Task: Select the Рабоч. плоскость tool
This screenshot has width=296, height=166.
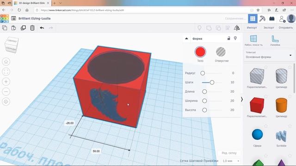Action: [253, 40]
